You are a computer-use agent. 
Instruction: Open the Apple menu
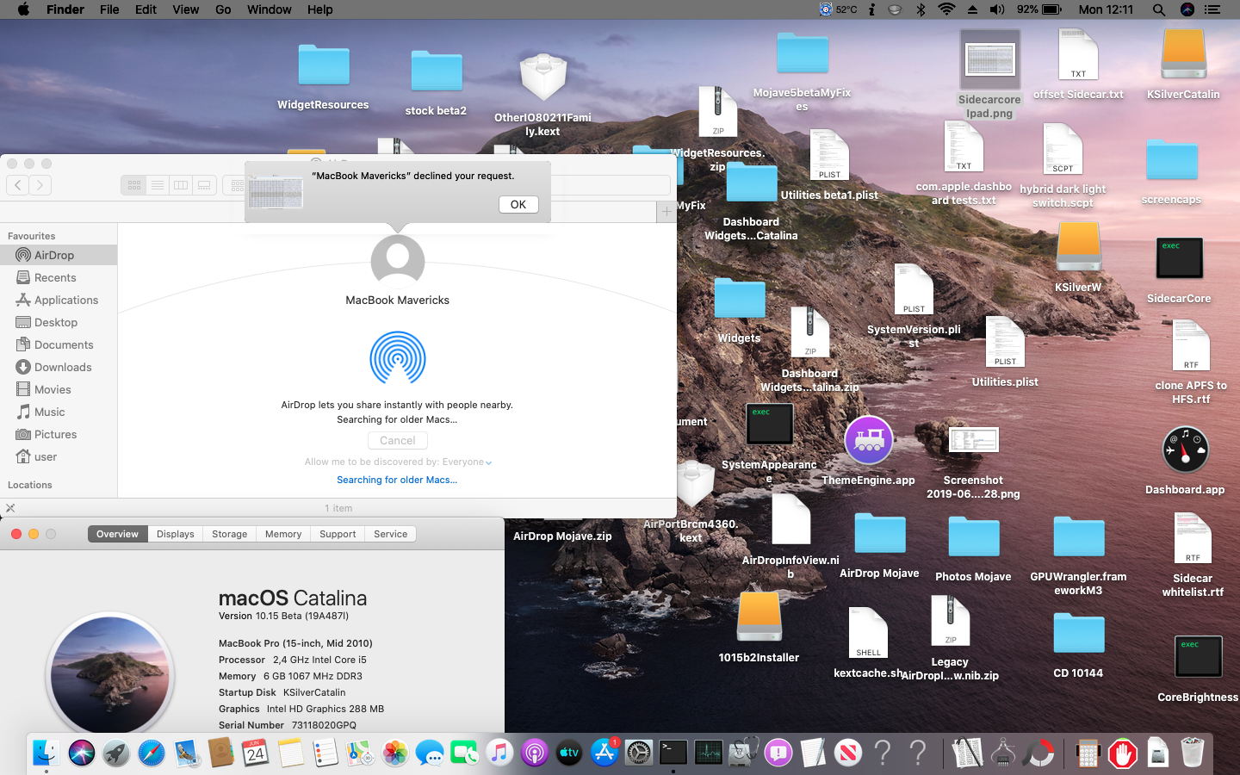point(23,9)
